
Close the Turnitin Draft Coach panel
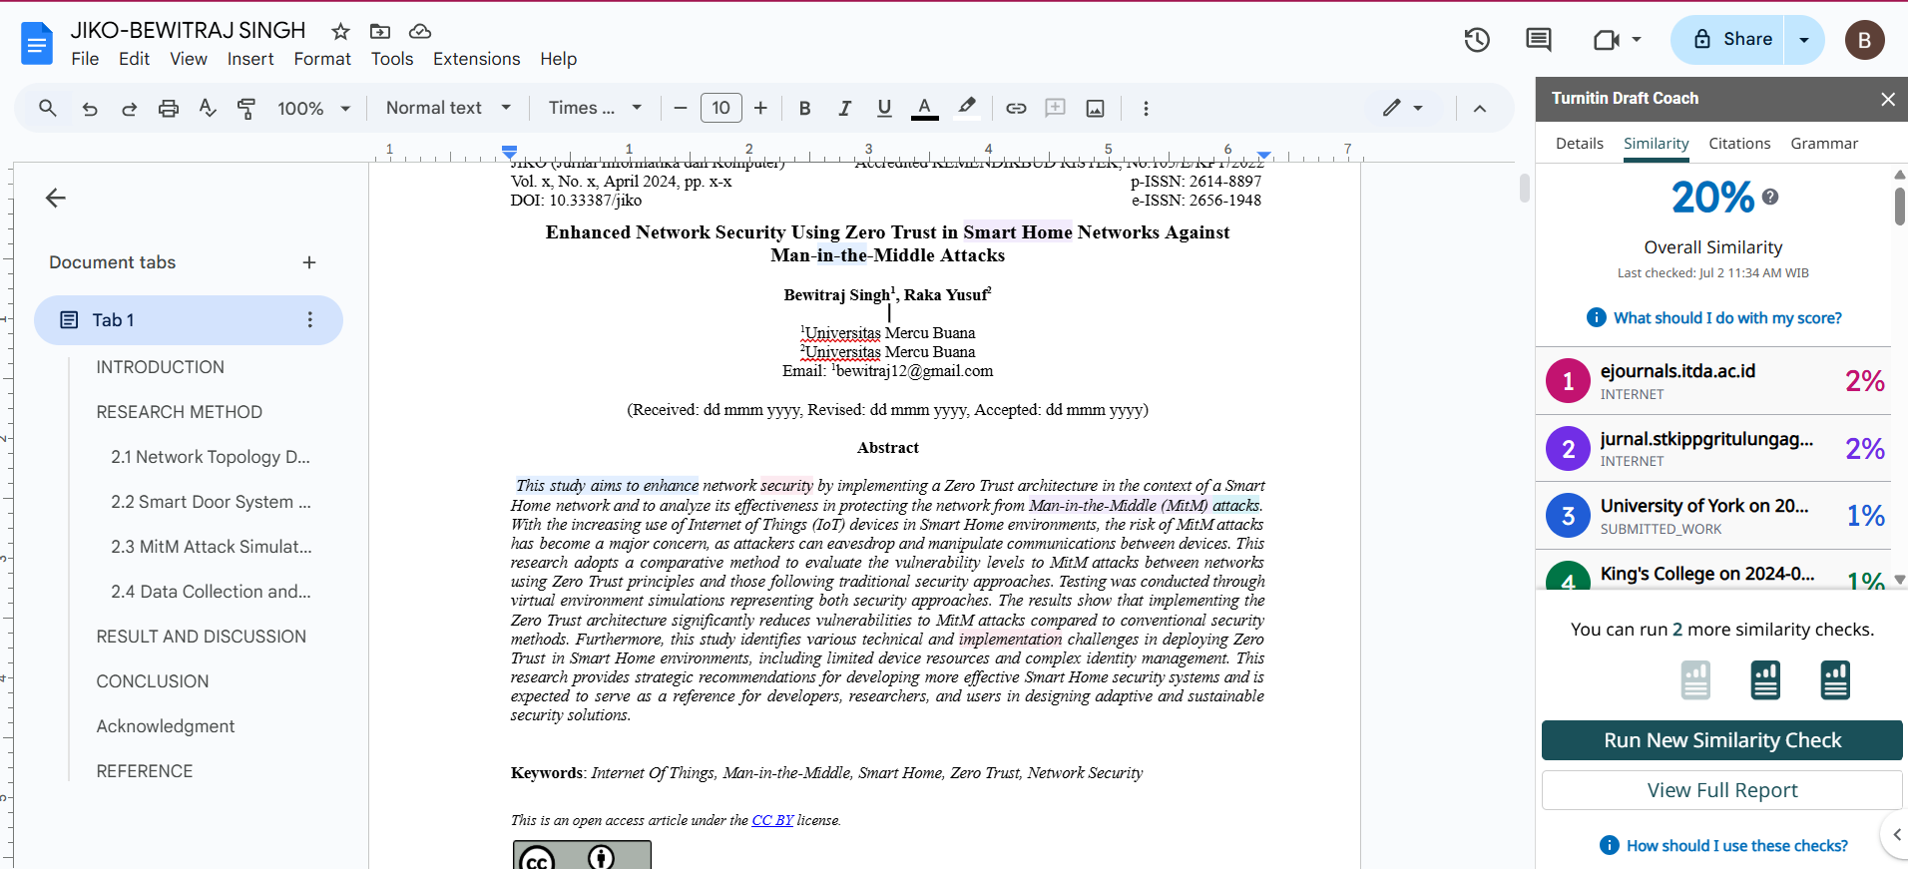1887,99
